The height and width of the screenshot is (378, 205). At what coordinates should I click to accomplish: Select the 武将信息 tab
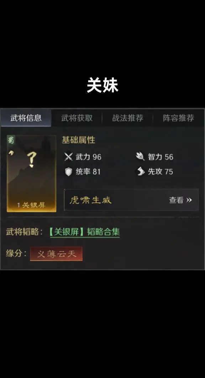point(26,118)
